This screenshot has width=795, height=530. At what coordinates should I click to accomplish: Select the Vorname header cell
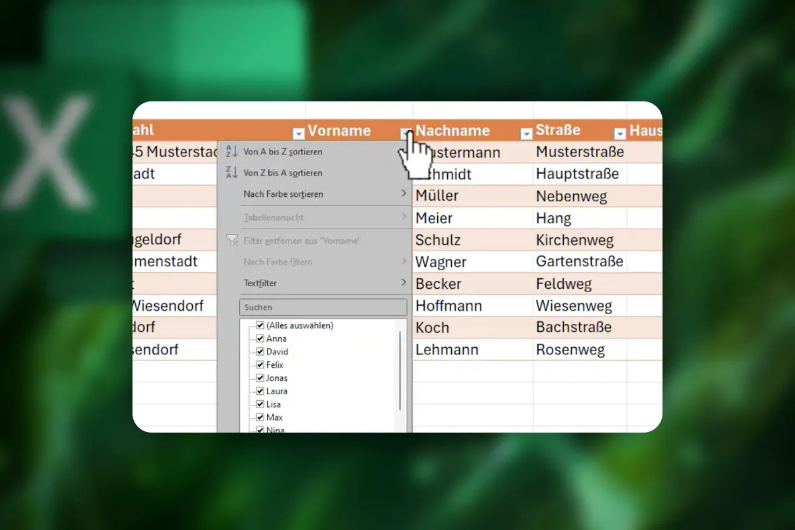359,131
